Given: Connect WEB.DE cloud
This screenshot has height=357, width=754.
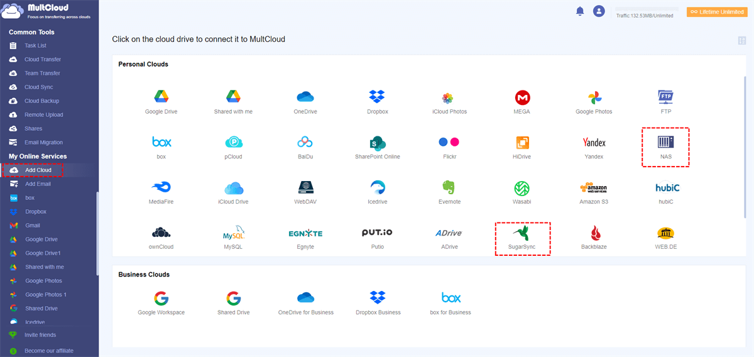Looking at the screenshot, I should tap(666, 233).
